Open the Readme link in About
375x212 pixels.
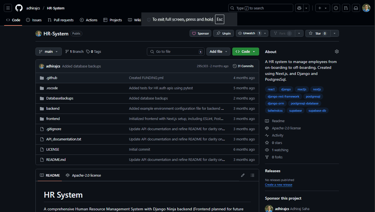click(275, 121)
